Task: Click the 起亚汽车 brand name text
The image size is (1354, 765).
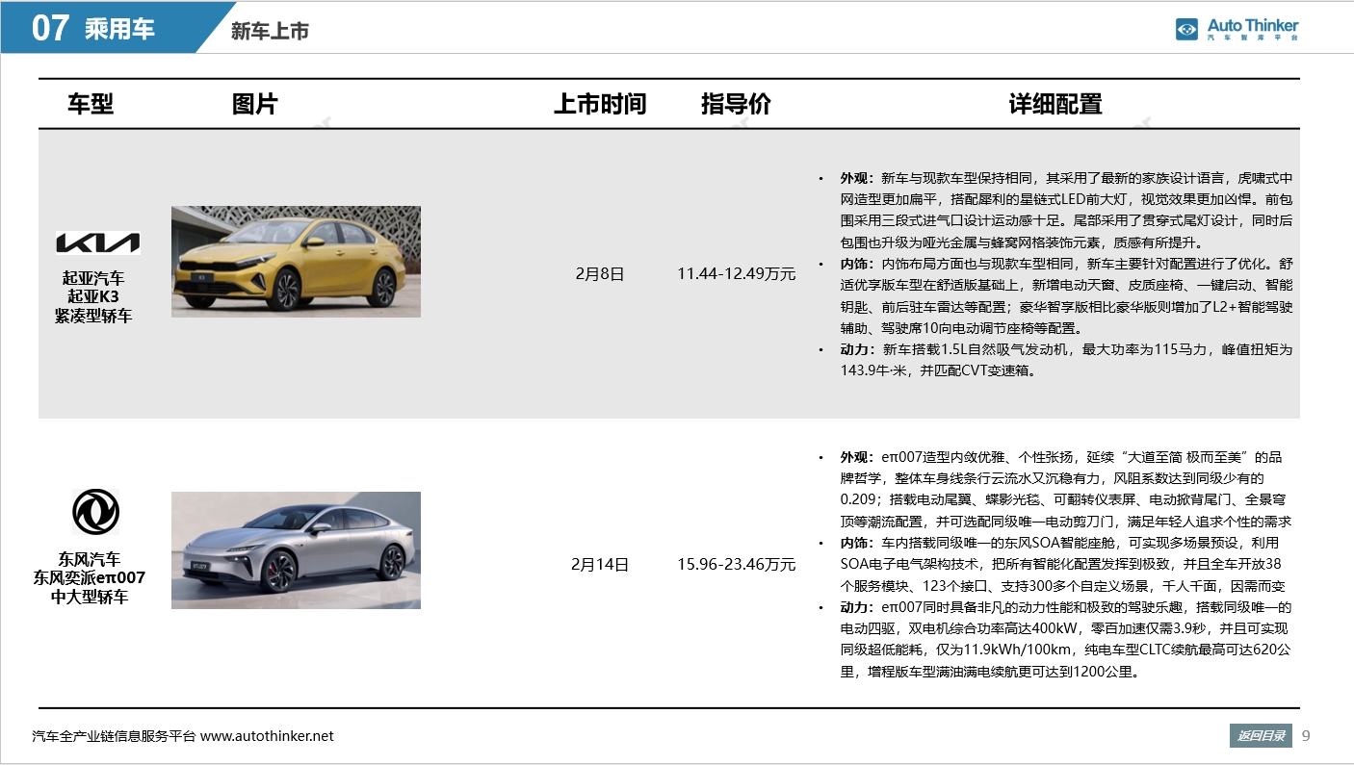Action: (93, 278)
